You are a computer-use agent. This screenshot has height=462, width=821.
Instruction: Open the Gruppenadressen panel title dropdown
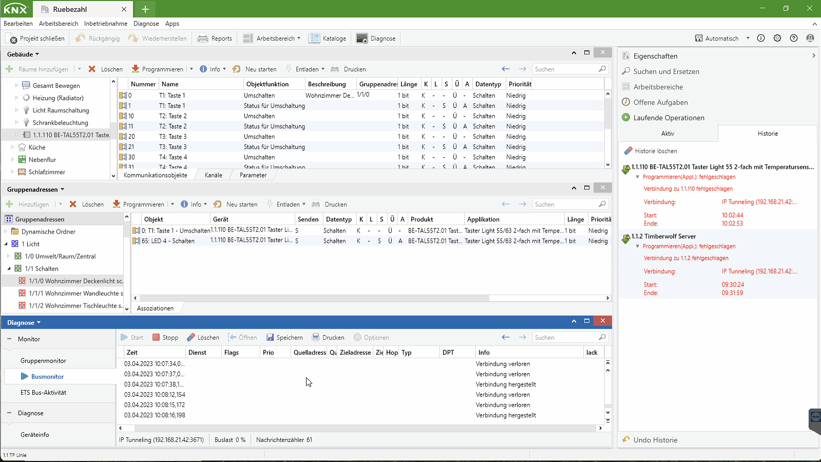[x=62, y=189]
